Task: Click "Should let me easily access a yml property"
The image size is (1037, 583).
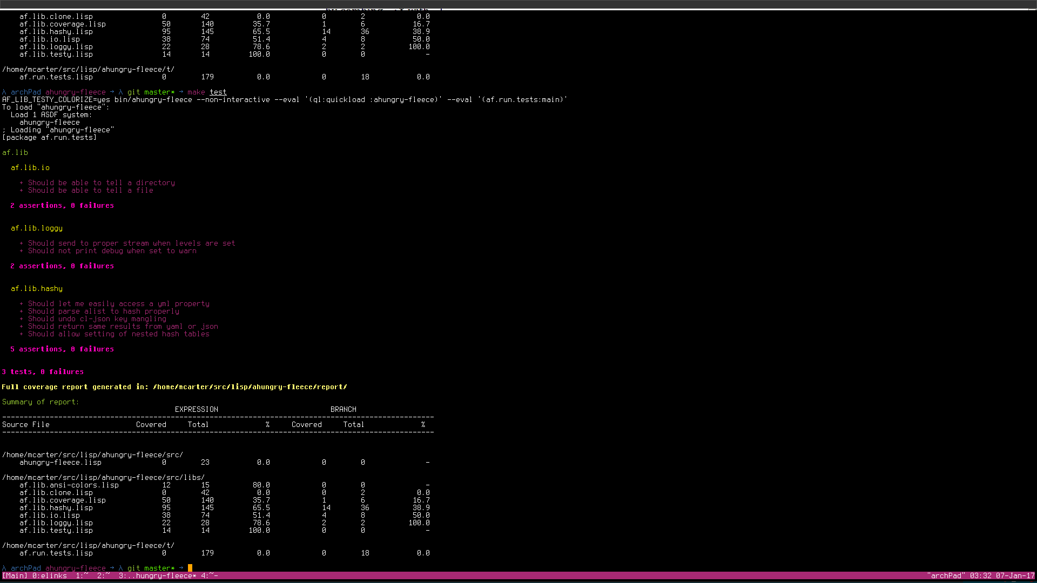Action: tap(118, 304)
